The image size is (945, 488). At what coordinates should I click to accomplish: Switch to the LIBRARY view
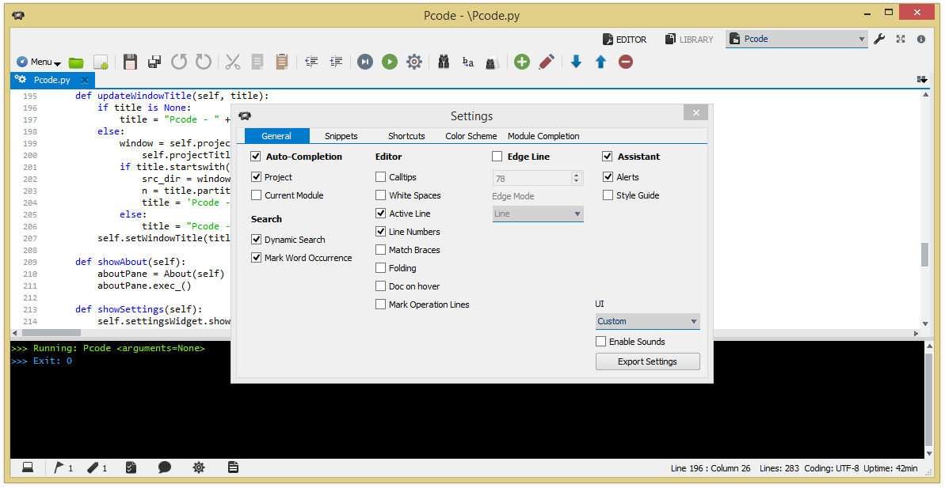(689, 39)
